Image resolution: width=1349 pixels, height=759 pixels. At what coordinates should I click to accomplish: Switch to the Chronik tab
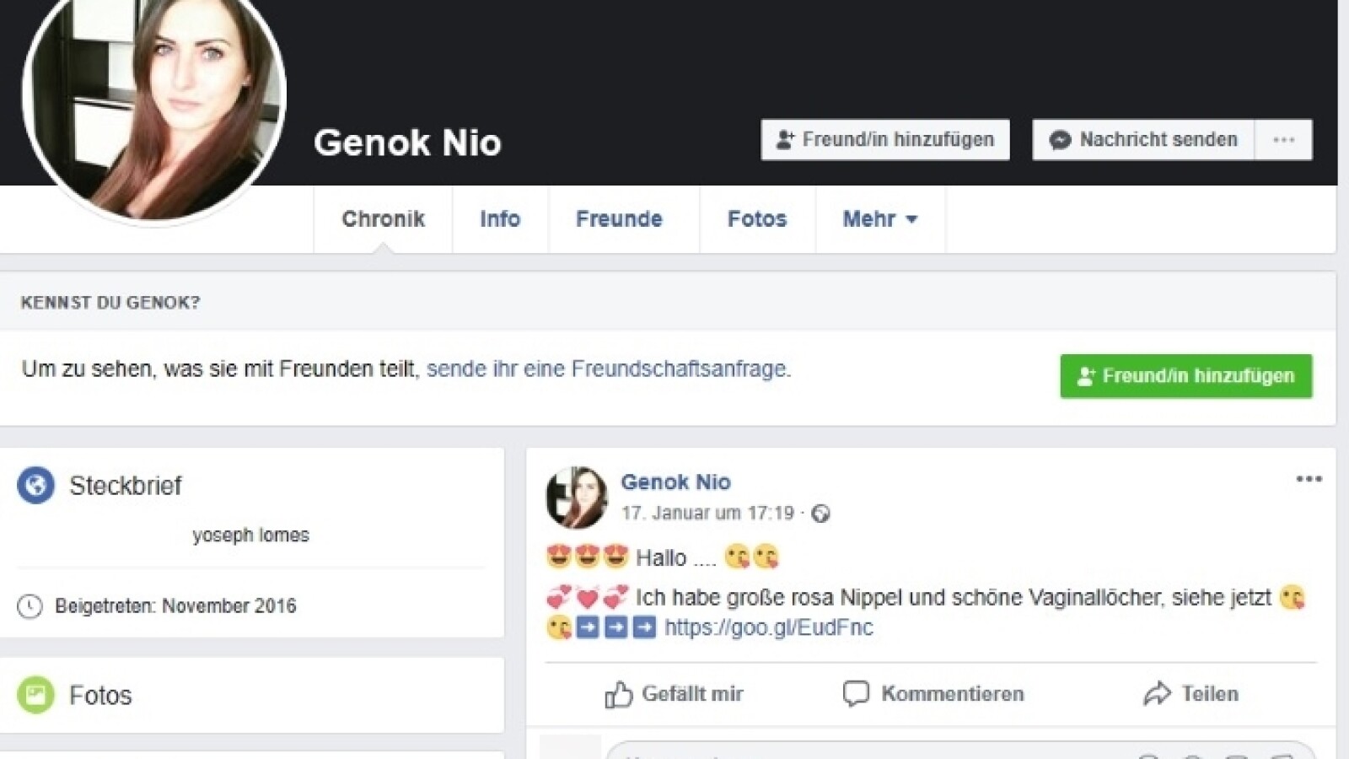[383, 219]
